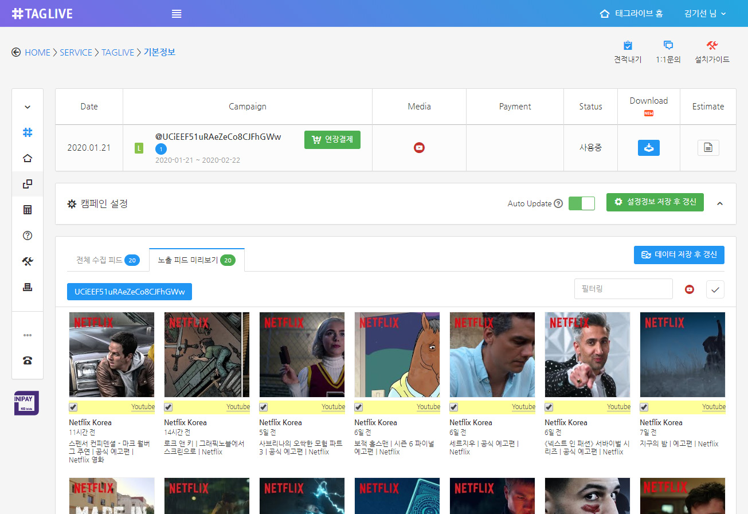Open SERVICE breadcrumb link
Image resolution: width=748 pixels, height=514 pixels.
tap(76, 52)
